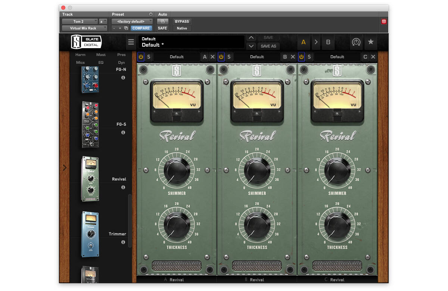Open the Preset menu arrow
This screenshot has height=291, width=448.
point(151,14)
